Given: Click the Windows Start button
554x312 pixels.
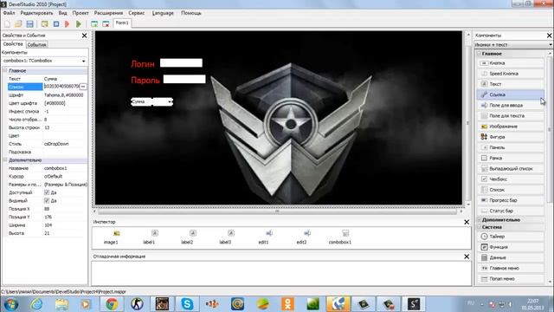Looking at the screenshot, I should coord(11,304).
